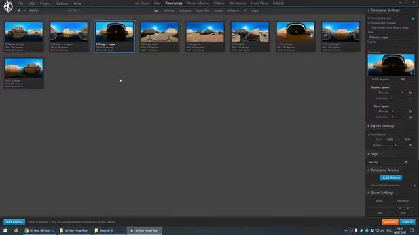
Task: Click the Show/Hide Components add icon
Action: (414, 185)
